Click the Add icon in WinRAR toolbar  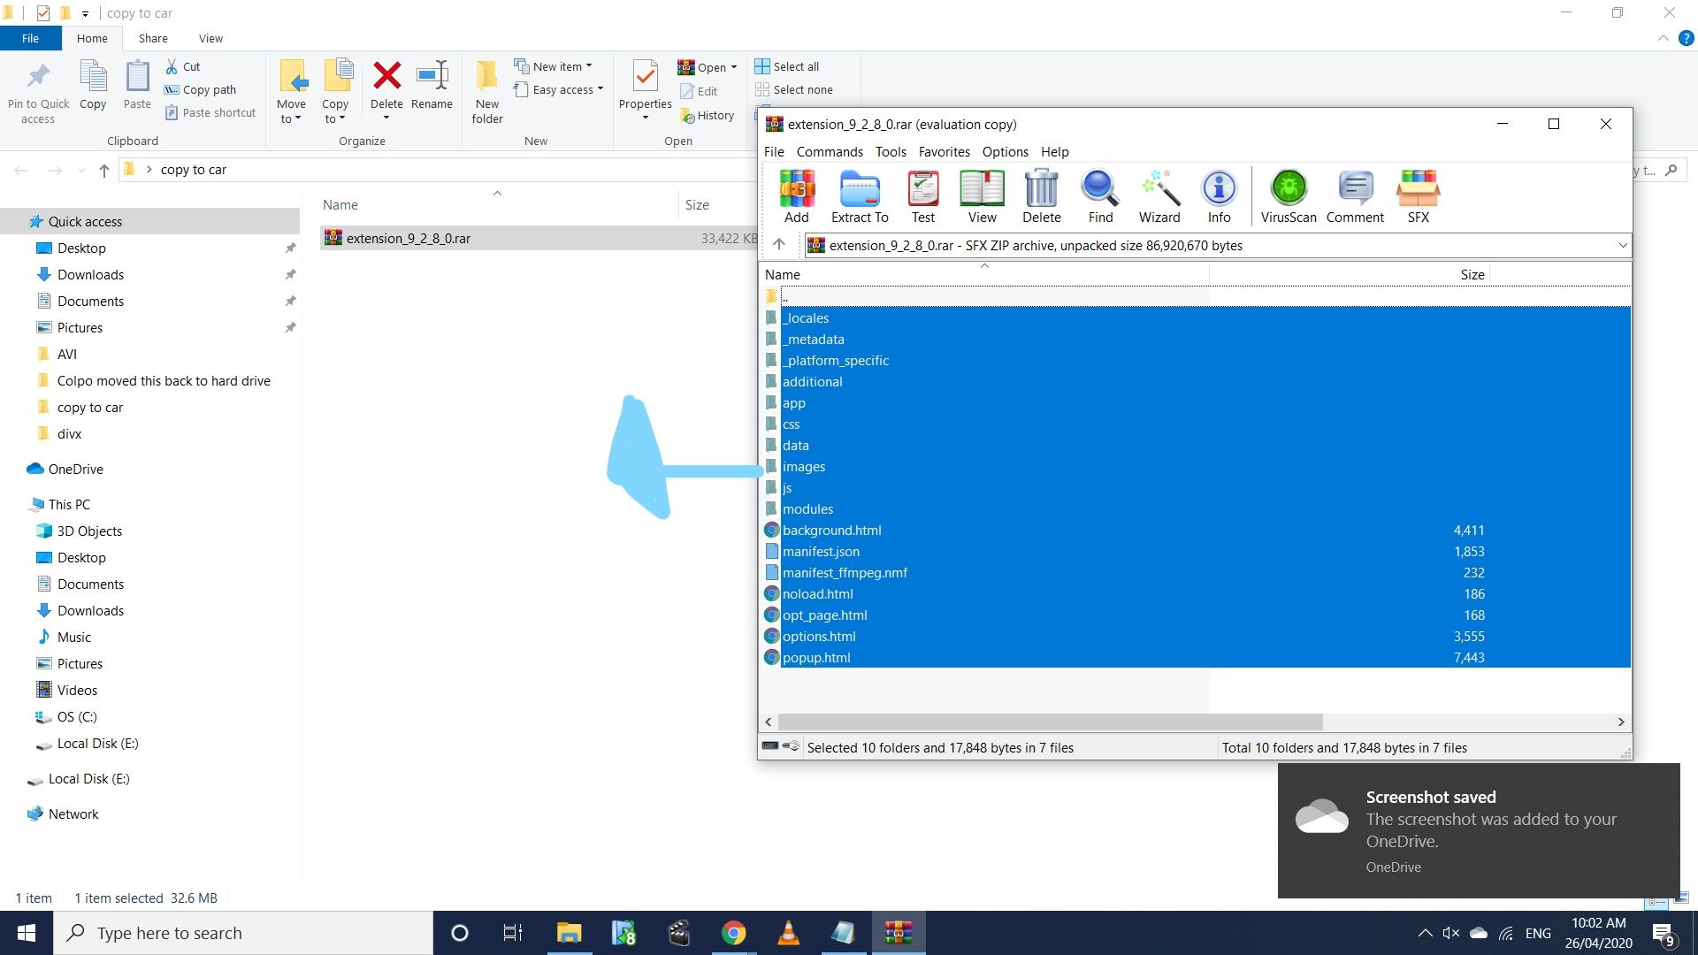[x=796, y=195]
